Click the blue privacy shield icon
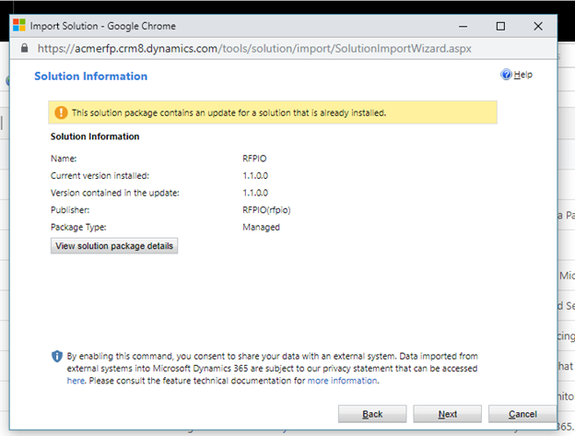 point(57,356)
